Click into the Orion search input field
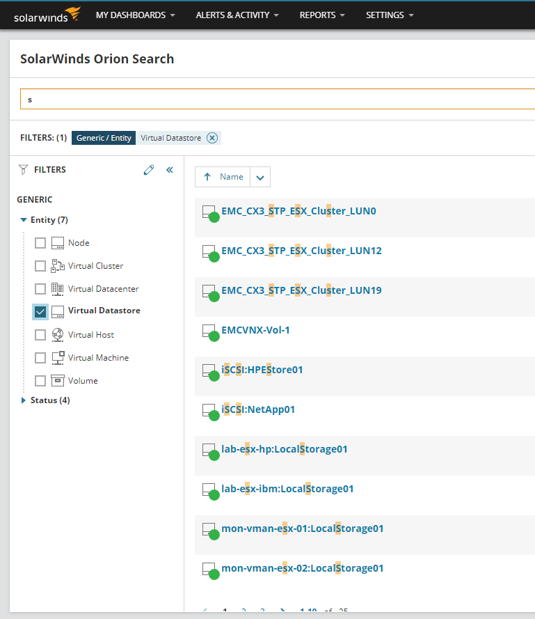Image resolution: width=535 pixels, height=619 pixels. point(278,99)
